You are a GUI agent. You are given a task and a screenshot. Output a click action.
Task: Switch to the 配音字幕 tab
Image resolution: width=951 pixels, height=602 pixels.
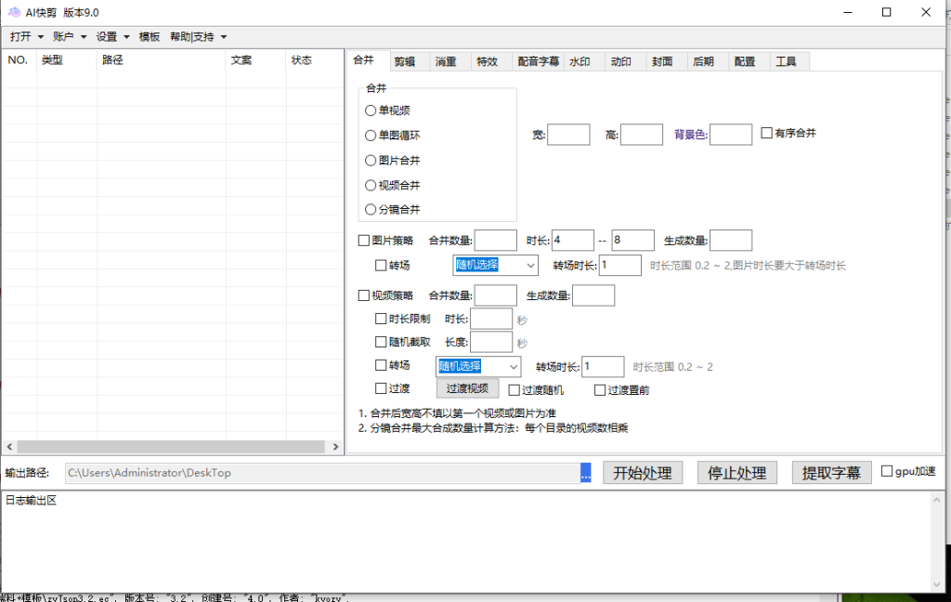click(538, 62)
